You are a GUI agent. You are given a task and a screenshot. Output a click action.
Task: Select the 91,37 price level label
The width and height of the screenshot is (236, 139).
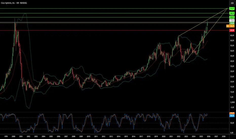tap(232, 9)
